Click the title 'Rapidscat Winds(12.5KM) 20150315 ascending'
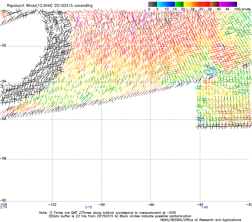 [50, 6]
